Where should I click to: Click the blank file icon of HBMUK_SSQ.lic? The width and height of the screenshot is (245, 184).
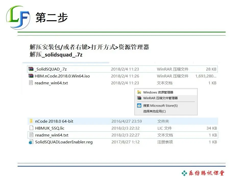[31, 128]
